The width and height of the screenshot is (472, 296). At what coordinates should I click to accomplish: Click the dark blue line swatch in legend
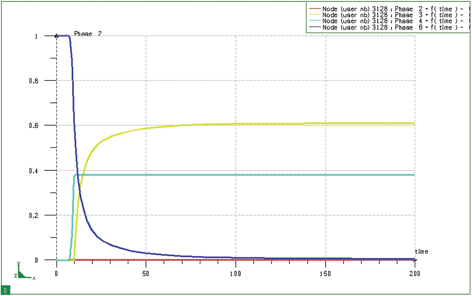tap(314, 28)
